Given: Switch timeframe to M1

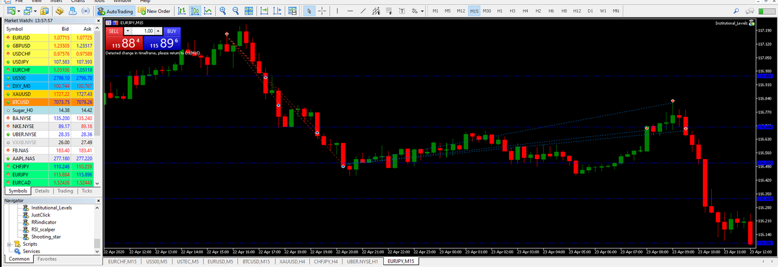Looking at the screenshot, I should click(x=435, y=11).
